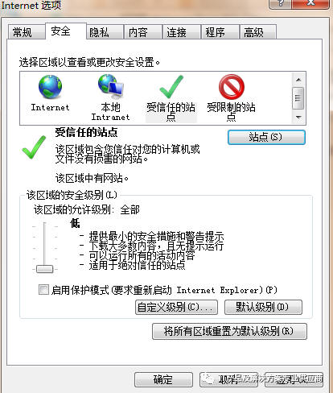
Task: Select the Internet zone globe icon
Action: [x=50, y=87]
